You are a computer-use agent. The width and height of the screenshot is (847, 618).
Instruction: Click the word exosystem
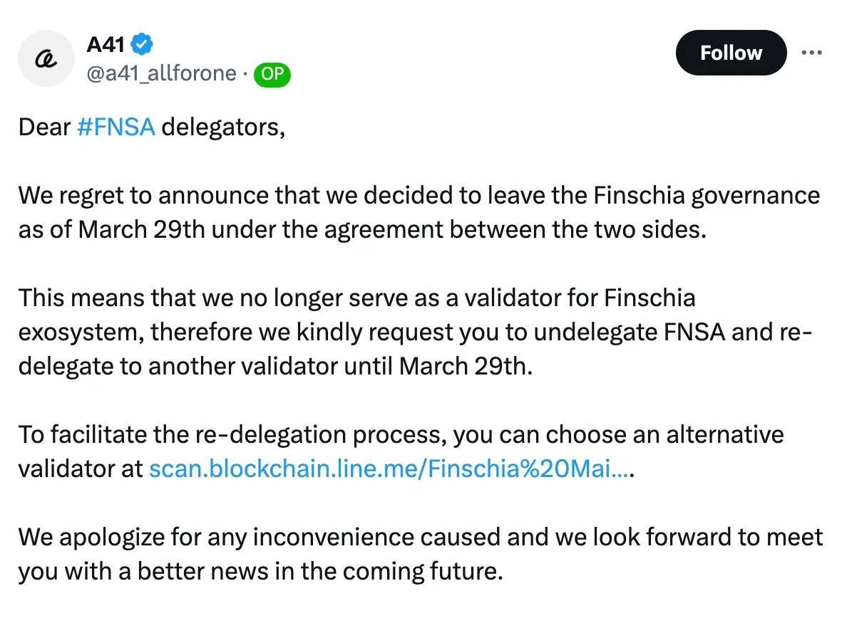pos(81,332)
